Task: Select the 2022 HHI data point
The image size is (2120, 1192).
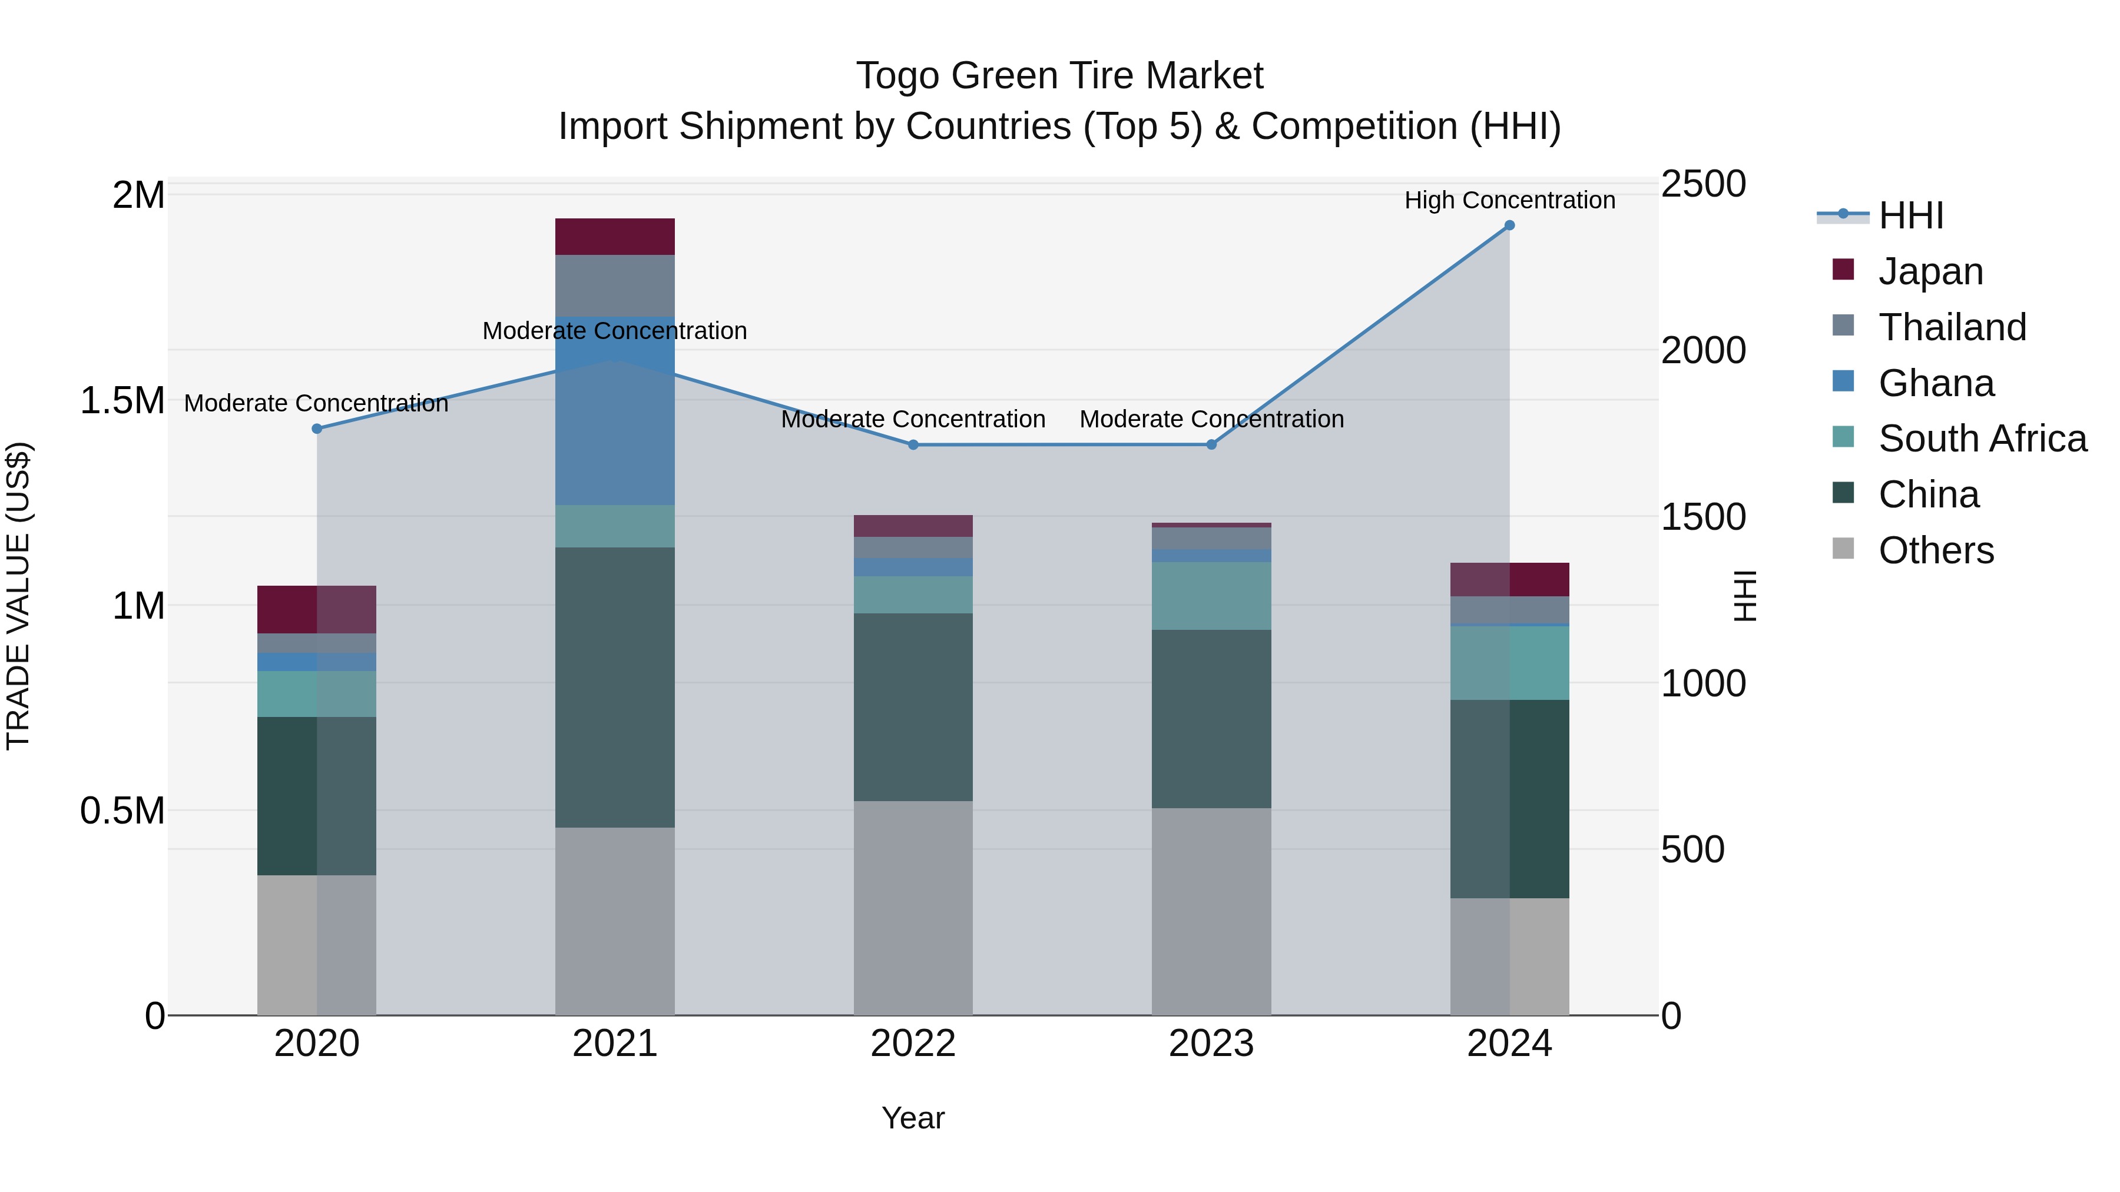Action: tap(913, 445)
